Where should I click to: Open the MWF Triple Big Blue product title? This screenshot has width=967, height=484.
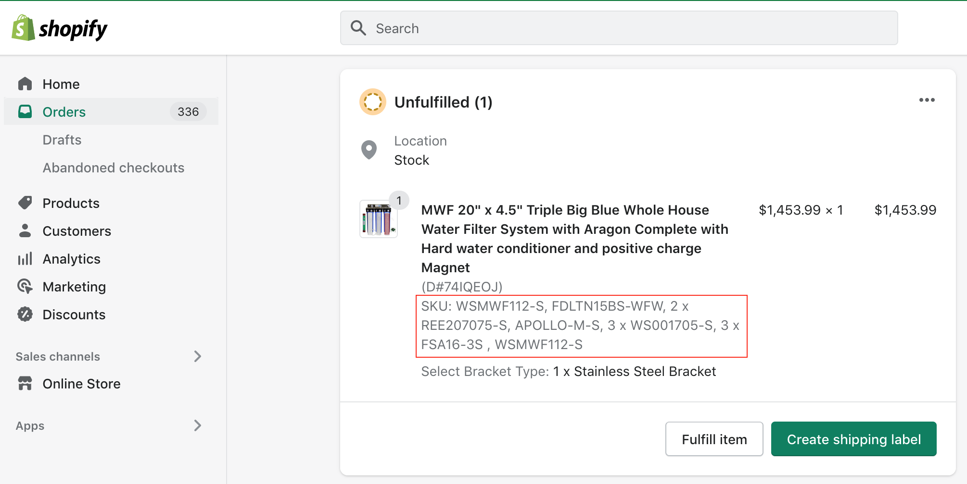tap(575, 239)
